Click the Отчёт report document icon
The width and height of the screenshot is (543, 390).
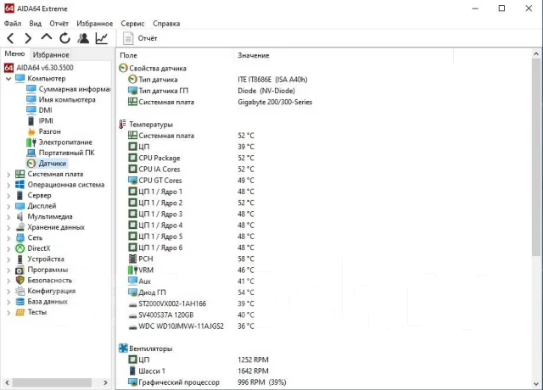[128, 38]
